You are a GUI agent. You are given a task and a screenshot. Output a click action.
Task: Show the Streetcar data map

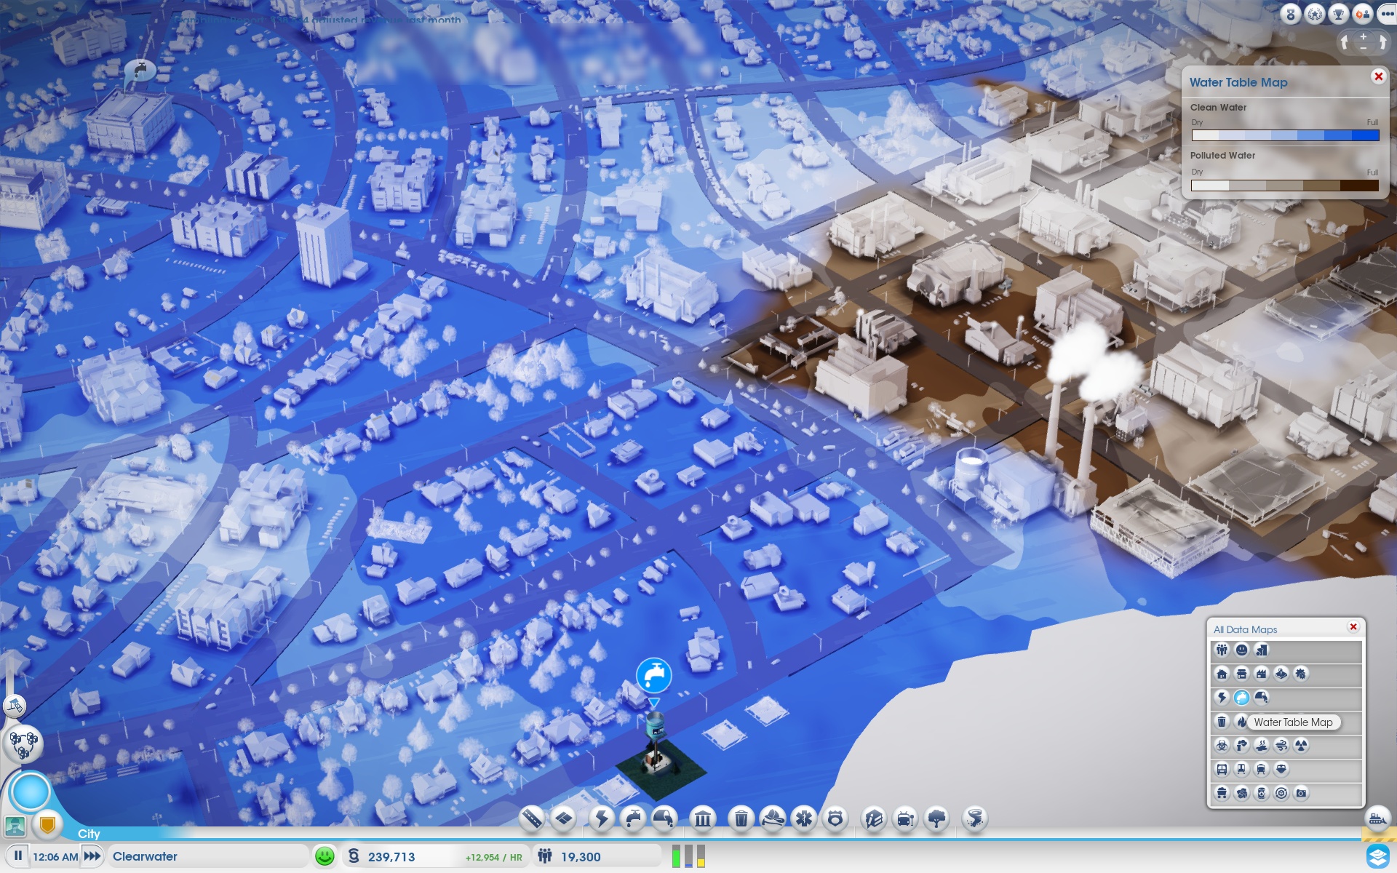point(1241,769)
